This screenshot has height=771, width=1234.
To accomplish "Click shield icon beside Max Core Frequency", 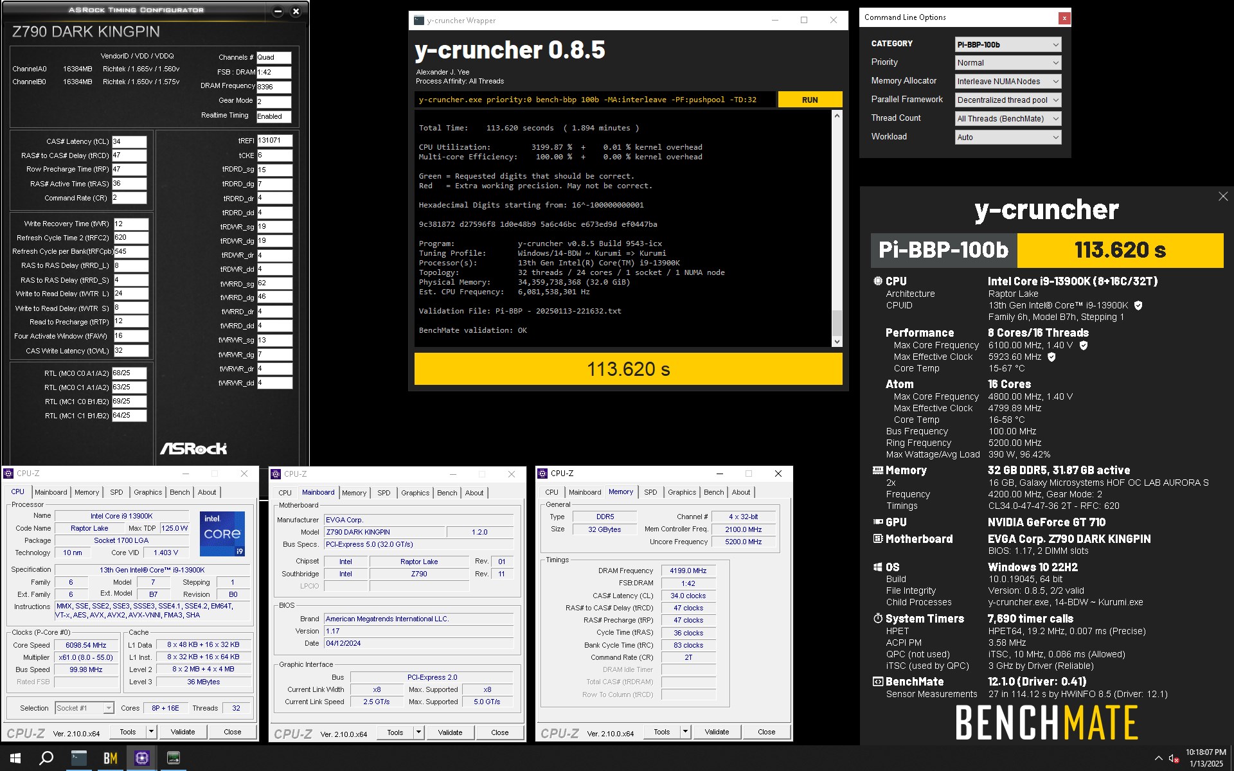I will 1084,345.
